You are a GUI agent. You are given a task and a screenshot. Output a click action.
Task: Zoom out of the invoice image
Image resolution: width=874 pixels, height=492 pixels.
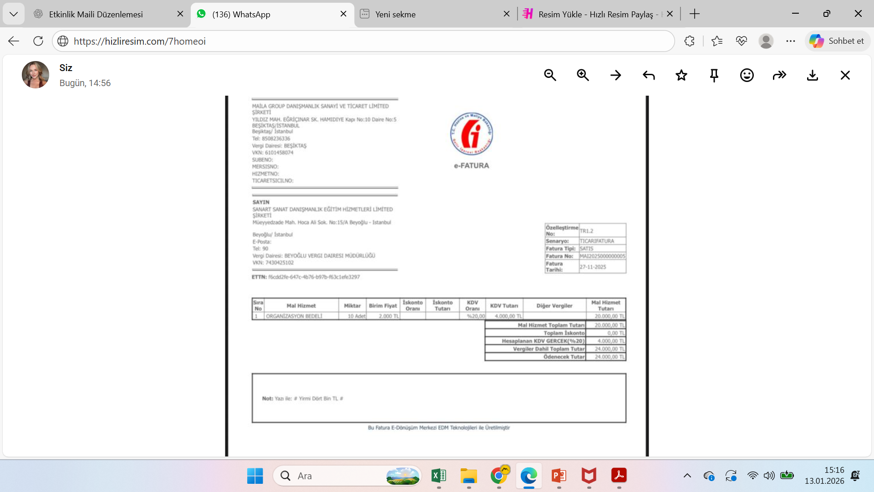click(550, 75)
